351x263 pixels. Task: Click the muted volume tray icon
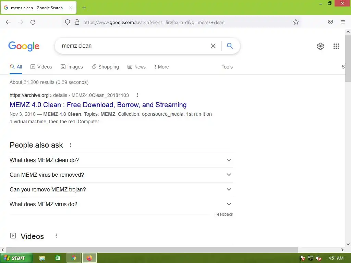[x=319, y=258]
